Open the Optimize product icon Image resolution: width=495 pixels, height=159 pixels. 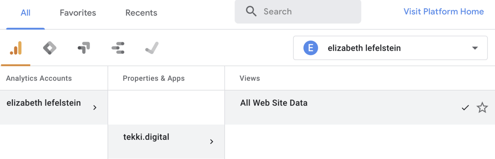[84, 48]
